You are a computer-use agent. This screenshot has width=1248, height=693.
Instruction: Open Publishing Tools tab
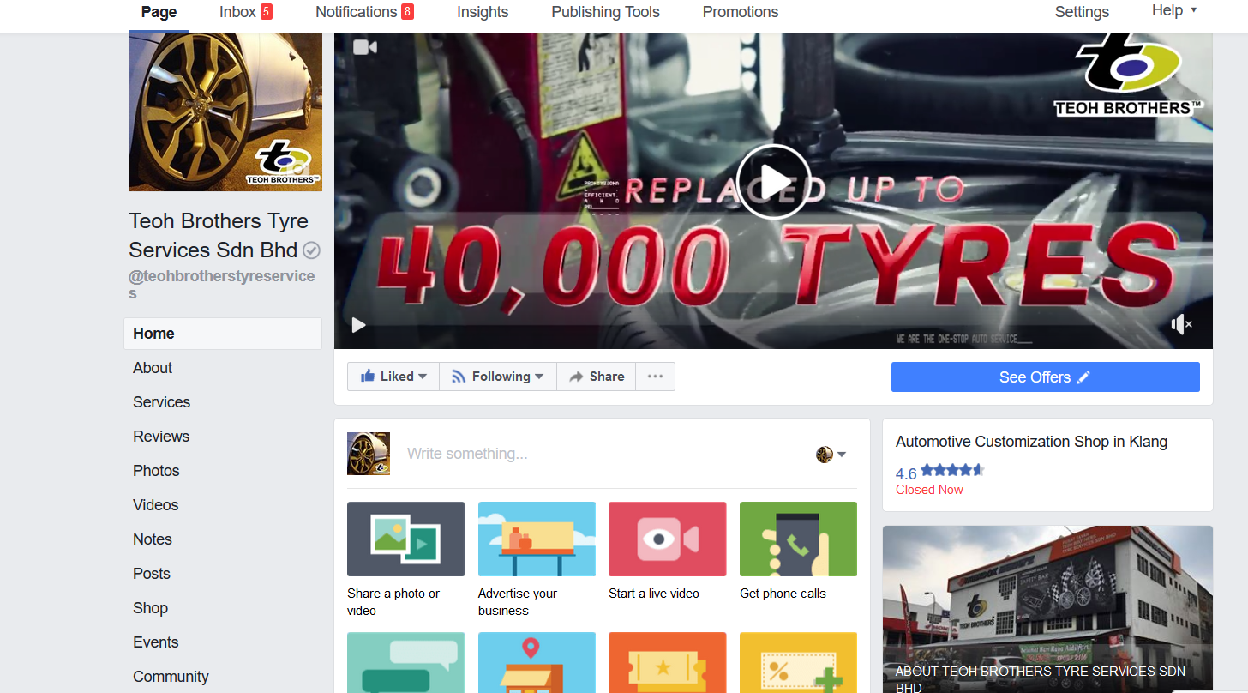point(605,12)
